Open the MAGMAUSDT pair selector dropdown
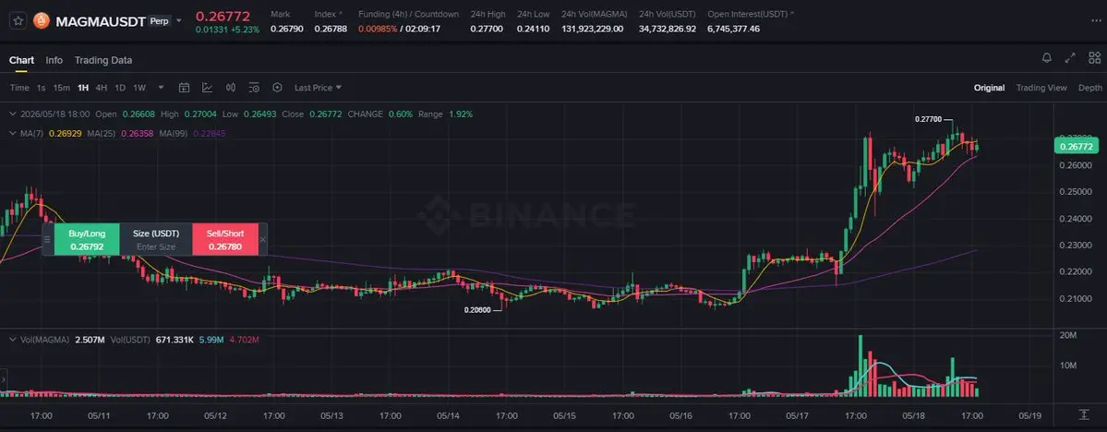 178,21
